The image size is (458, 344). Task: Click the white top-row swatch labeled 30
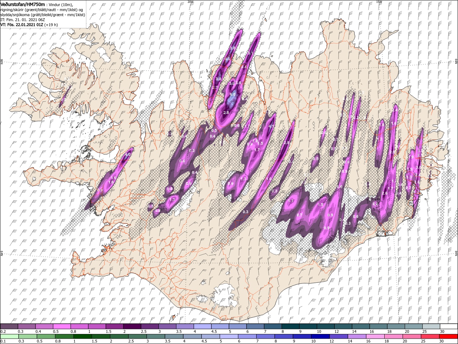coord(449,326)
